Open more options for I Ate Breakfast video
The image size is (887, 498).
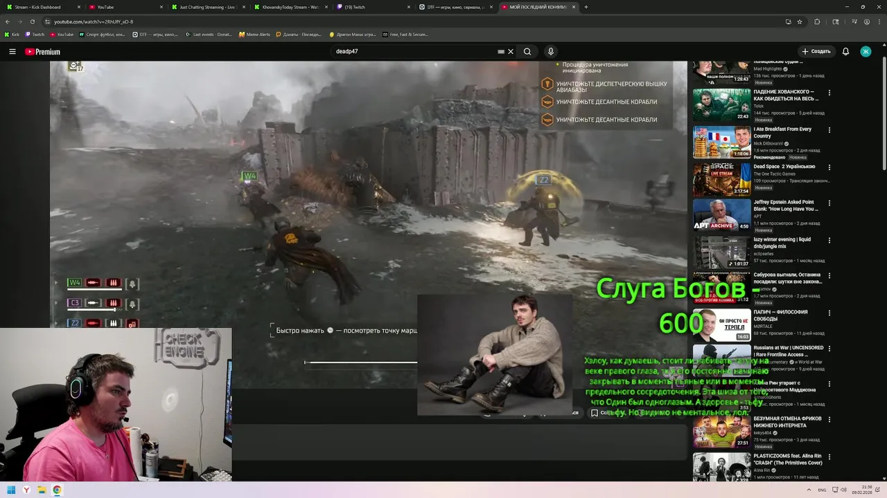pyautogui.click(x=829, y=130)
